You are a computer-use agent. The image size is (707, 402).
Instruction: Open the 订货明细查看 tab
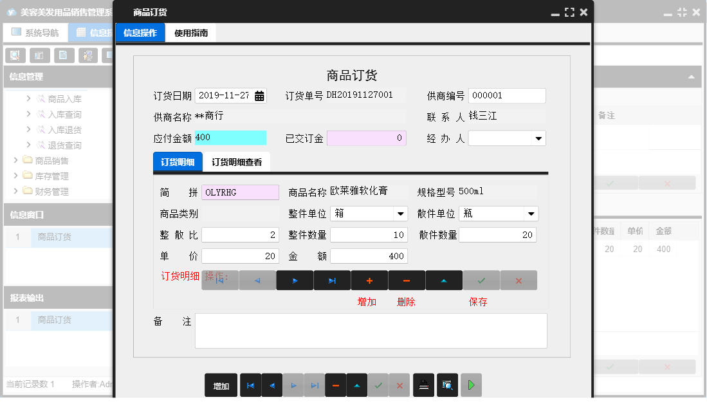(x=235, y=161)
